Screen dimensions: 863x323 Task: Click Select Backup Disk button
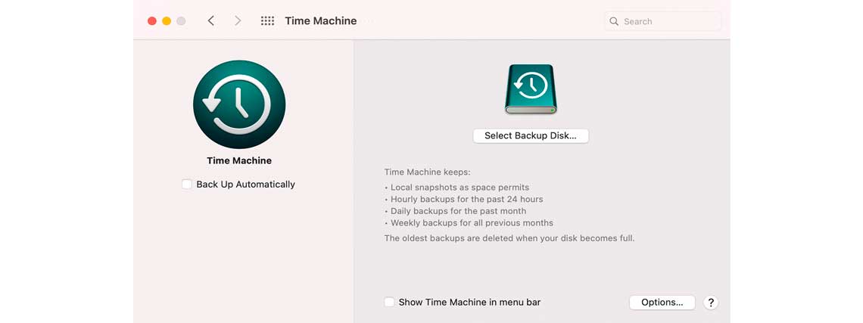tap(531, 135)
